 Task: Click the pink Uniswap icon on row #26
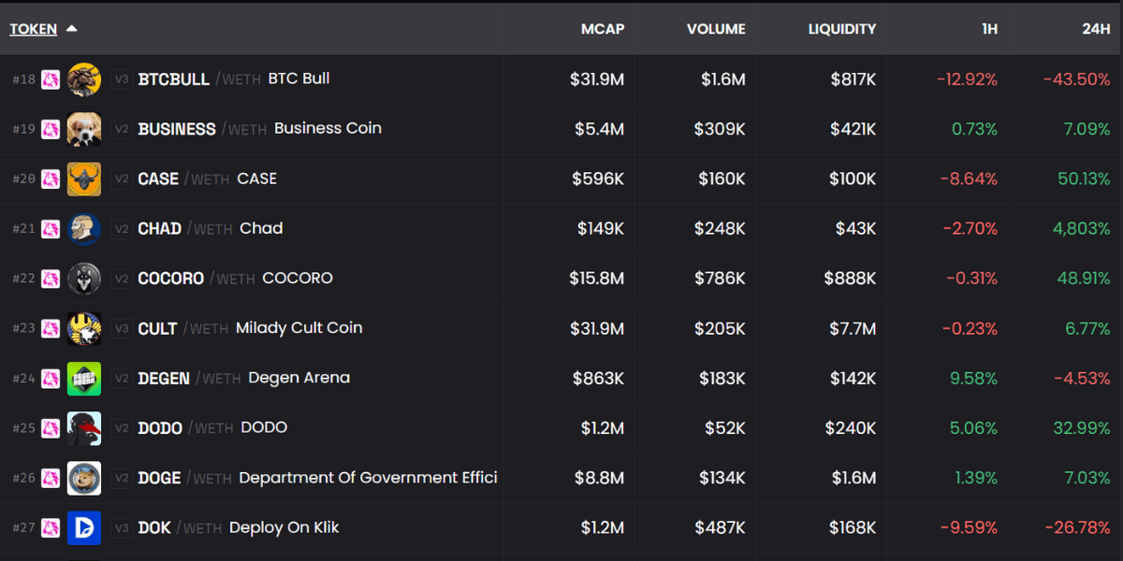click(51, 478)
